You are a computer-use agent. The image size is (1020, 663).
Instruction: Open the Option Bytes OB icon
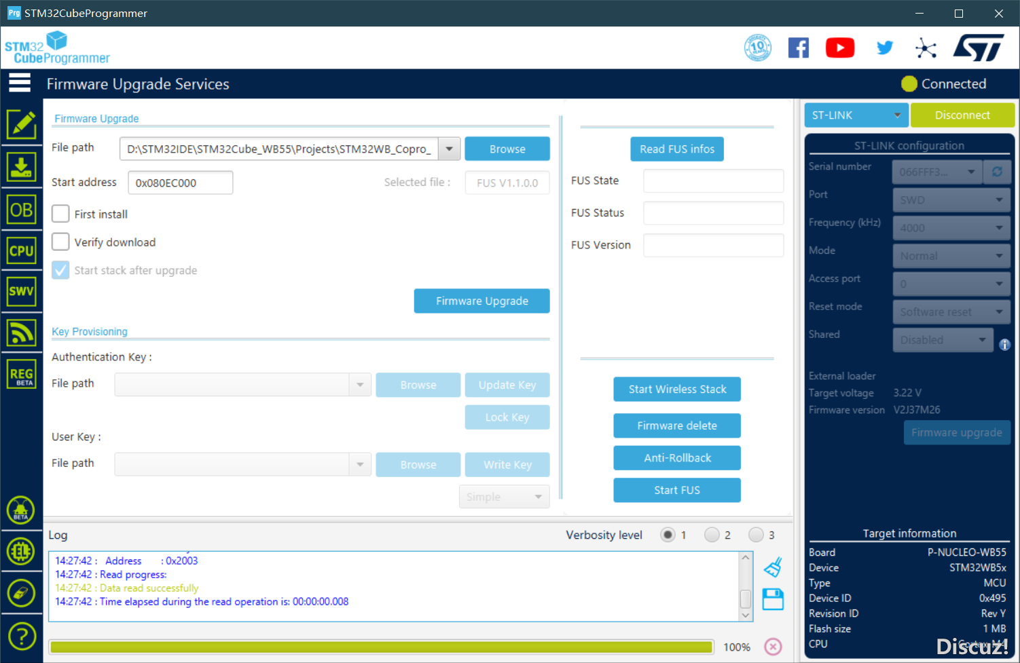[x=22, y=210]
